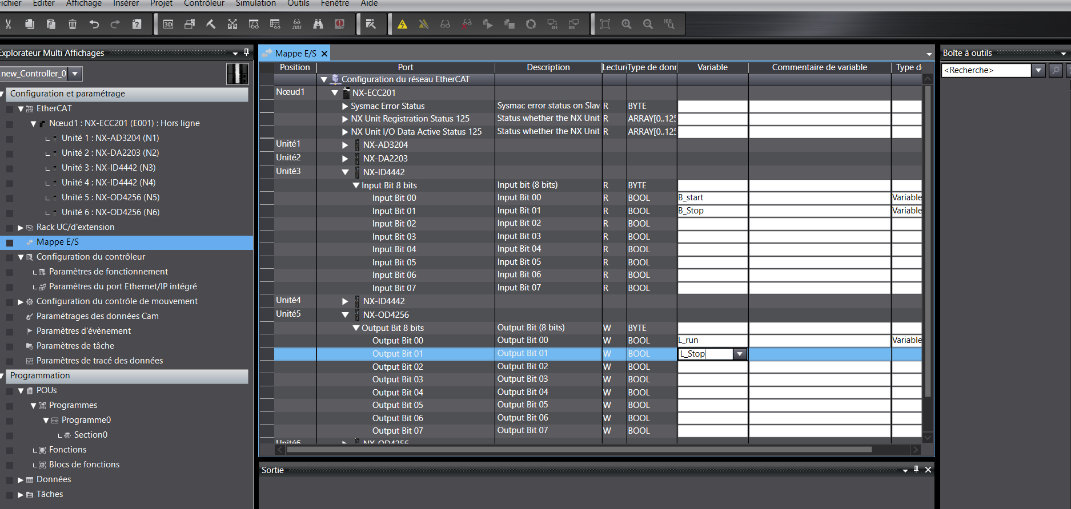Click the Recherche search field in toolbox
Viewport: 1071px width, 509px height.
(986, 70)
